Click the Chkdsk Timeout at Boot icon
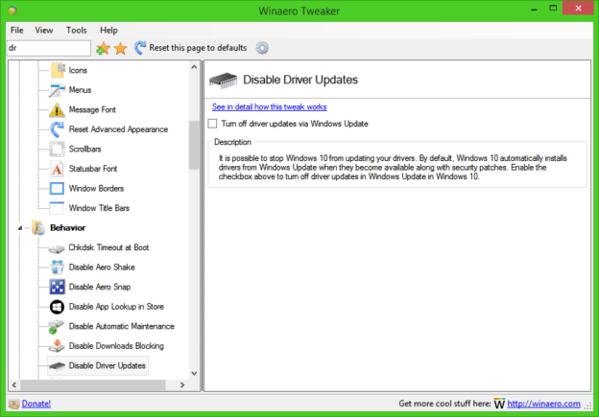 click(x=57, y=247)
